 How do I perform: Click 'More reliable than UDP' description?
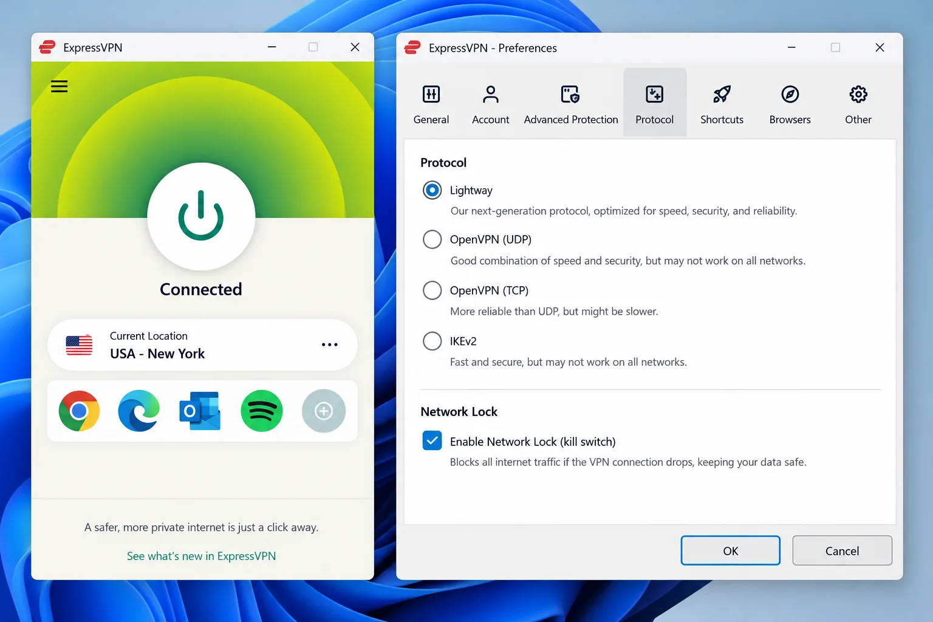pos(554,311)
